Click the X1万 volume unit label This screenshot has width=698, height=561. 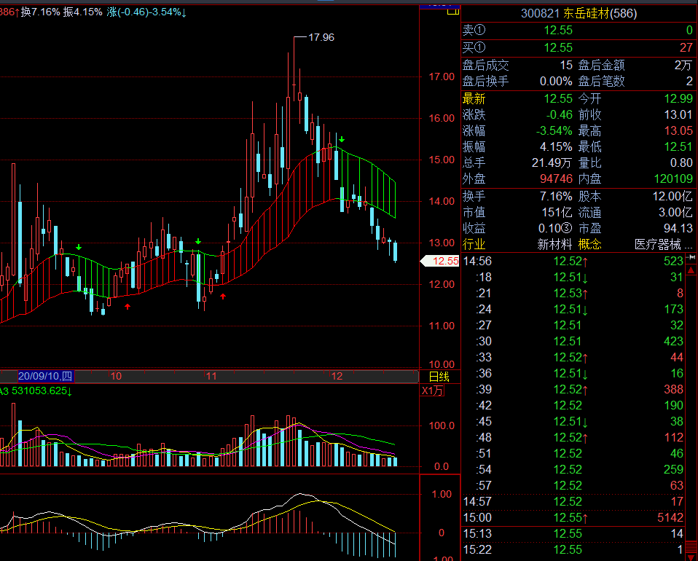tap(433, 391)
